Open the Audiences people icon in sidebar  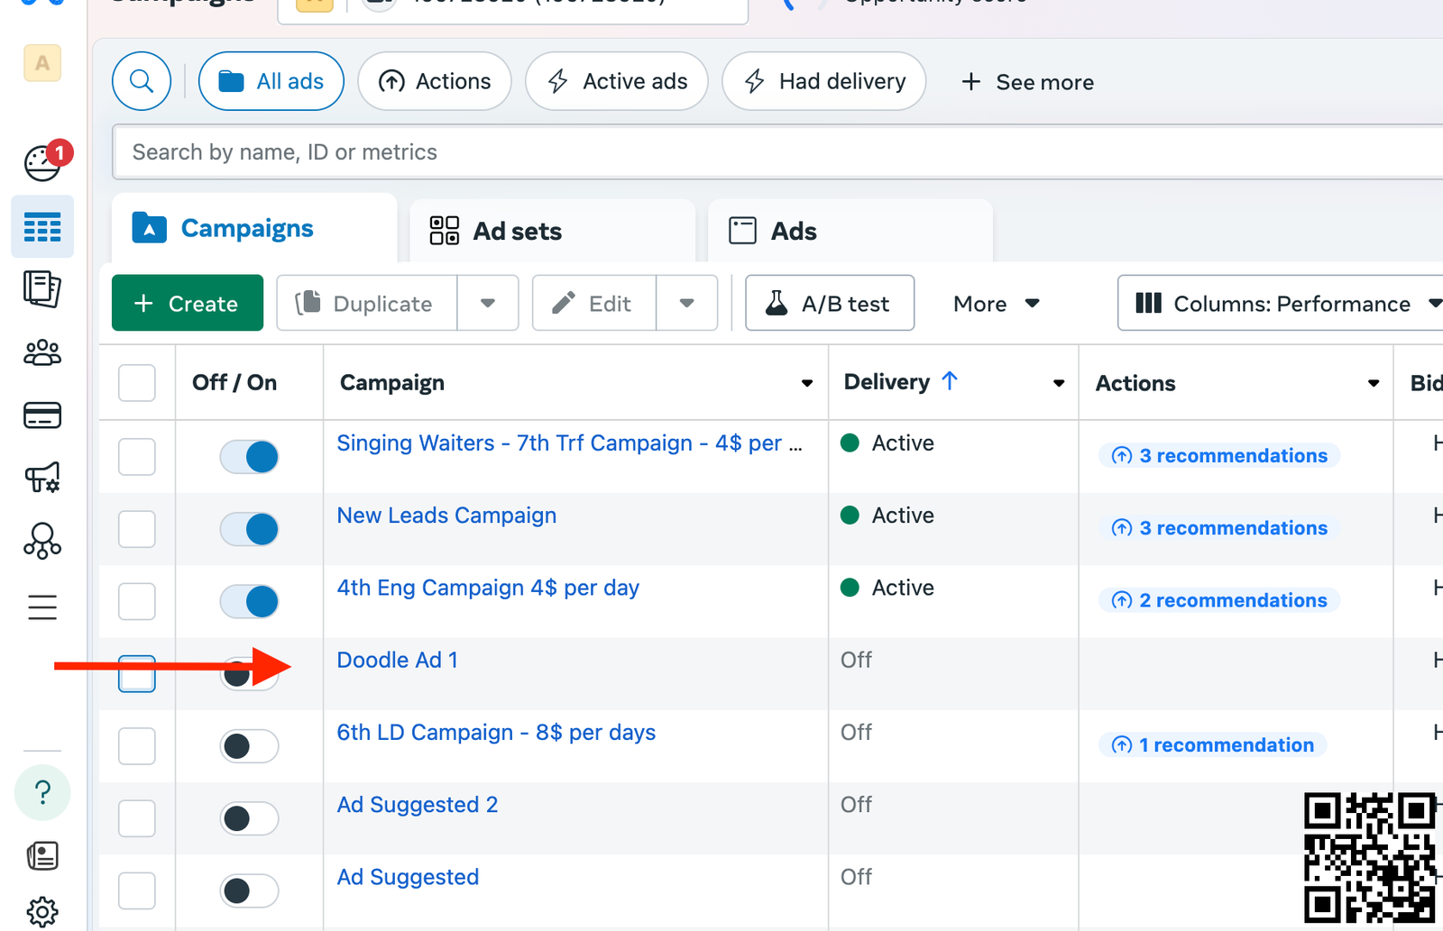click(42, 352)
